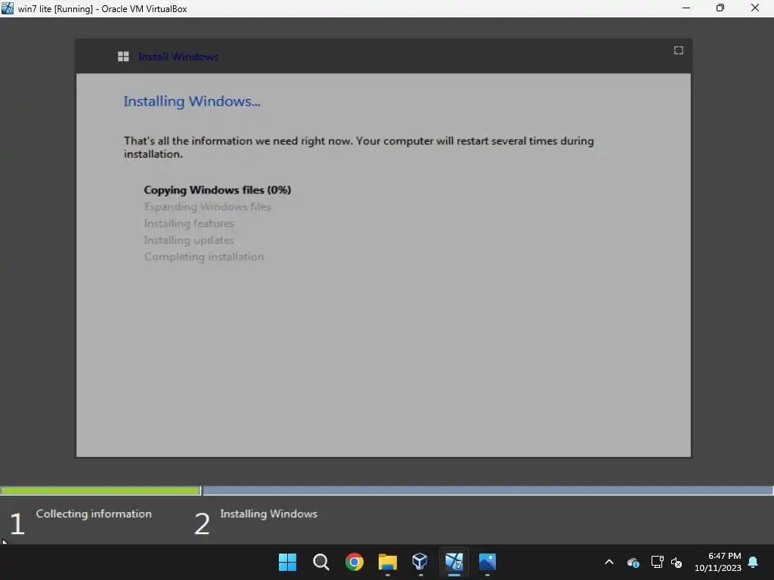Open the Windows Start menu

[287, 562]
